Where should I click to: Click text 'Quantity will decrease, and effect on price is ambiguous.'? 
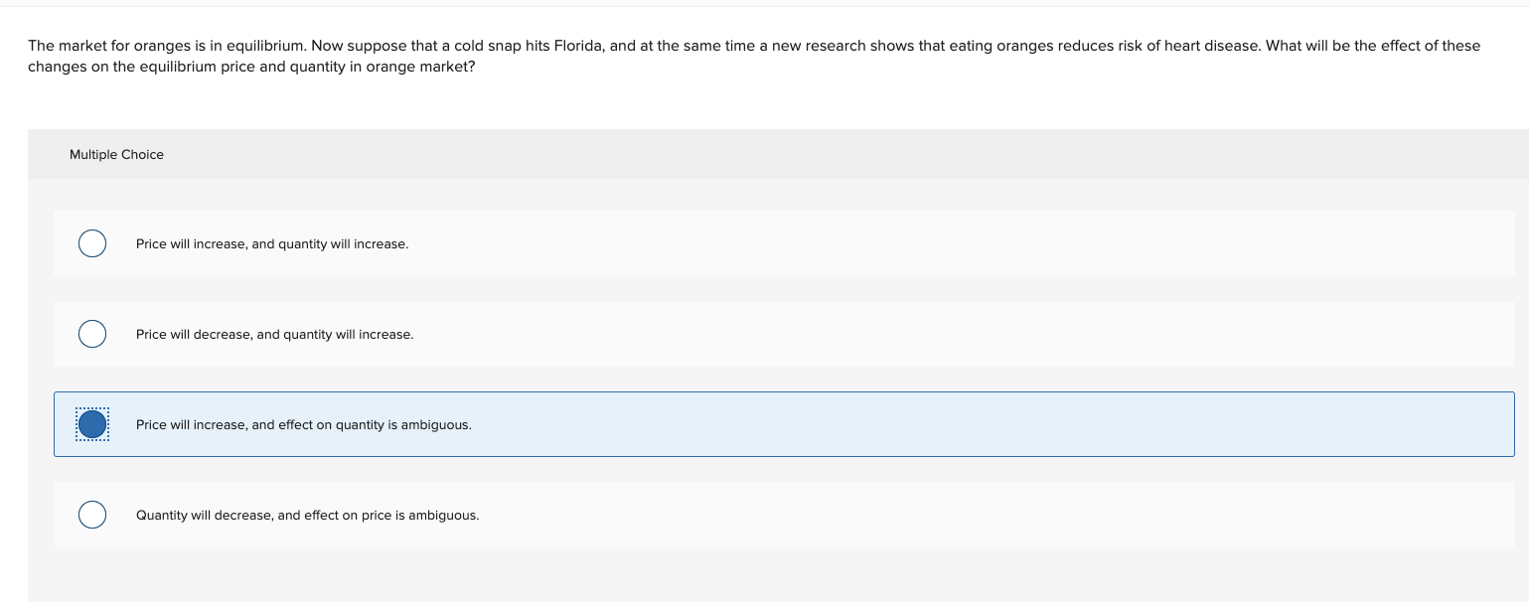[x=307, y=516]
